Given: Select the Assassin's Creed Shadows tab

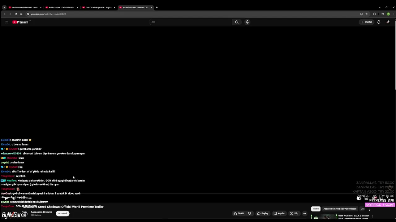Looking at the screenshot, I should click(x=135, y=7).
